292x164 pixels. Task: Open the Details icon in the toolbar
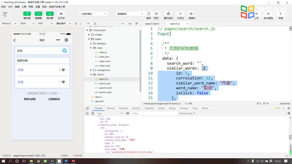click(281, 14)
